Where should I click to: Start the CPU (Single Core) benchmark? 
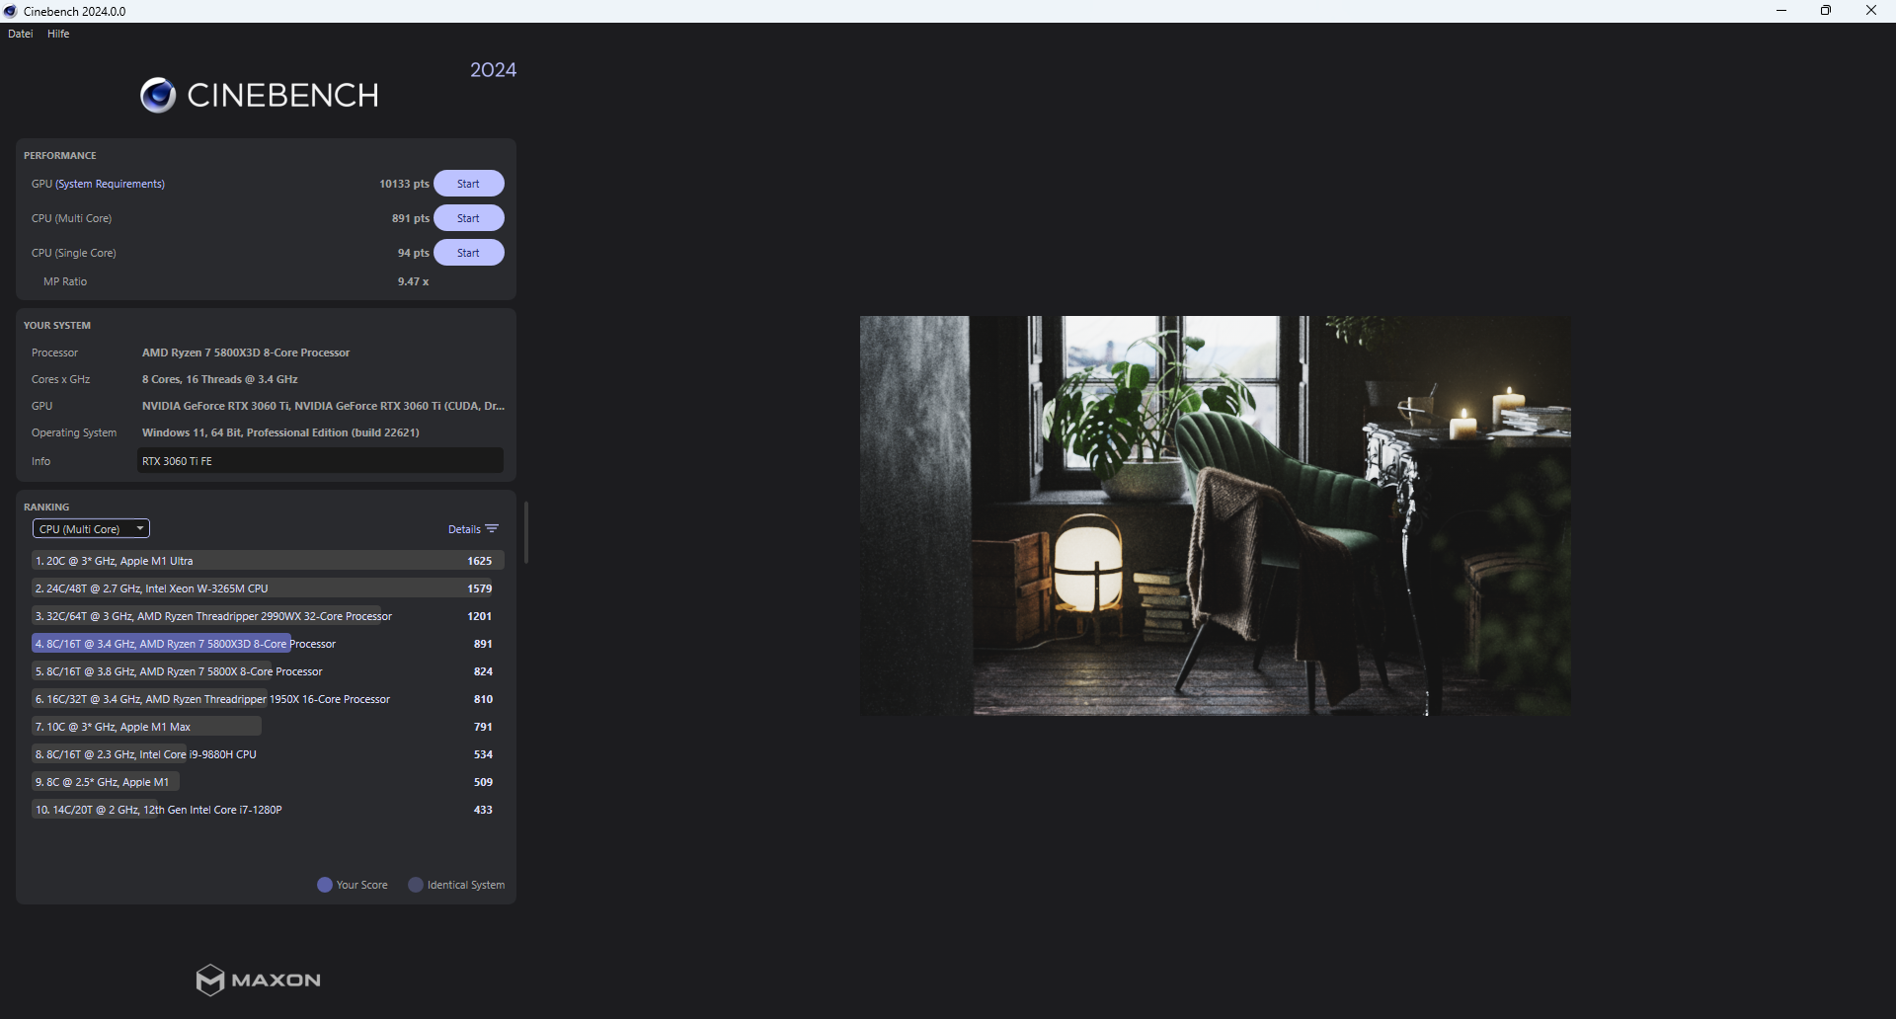tap(468, 253)
